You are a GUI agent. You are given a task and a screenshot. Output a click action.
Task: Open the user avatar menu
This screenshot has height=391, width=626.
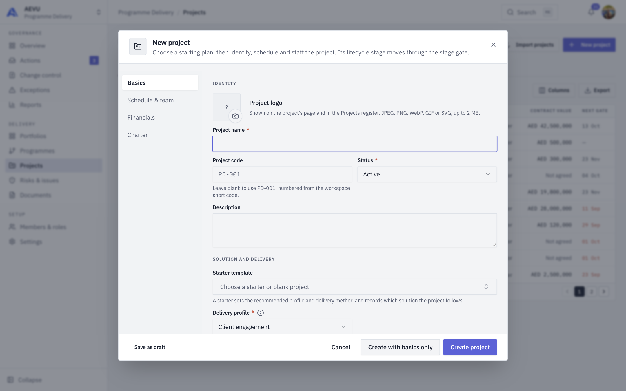(x=609, y=12)
